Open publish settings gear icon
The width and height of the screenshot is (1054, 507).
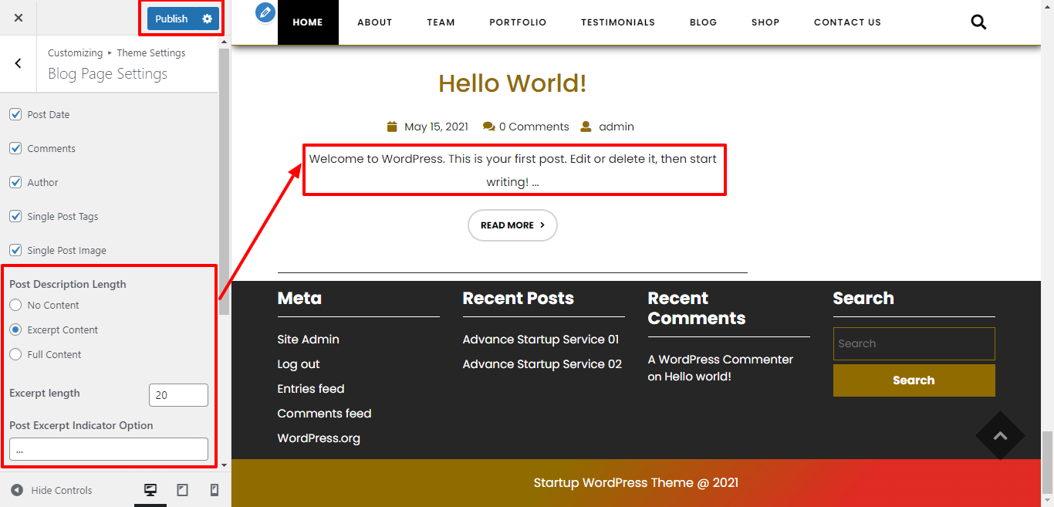[207, 19]
